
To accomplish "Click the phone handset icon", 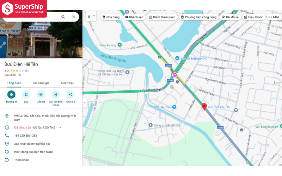I will tap(7, 136).
